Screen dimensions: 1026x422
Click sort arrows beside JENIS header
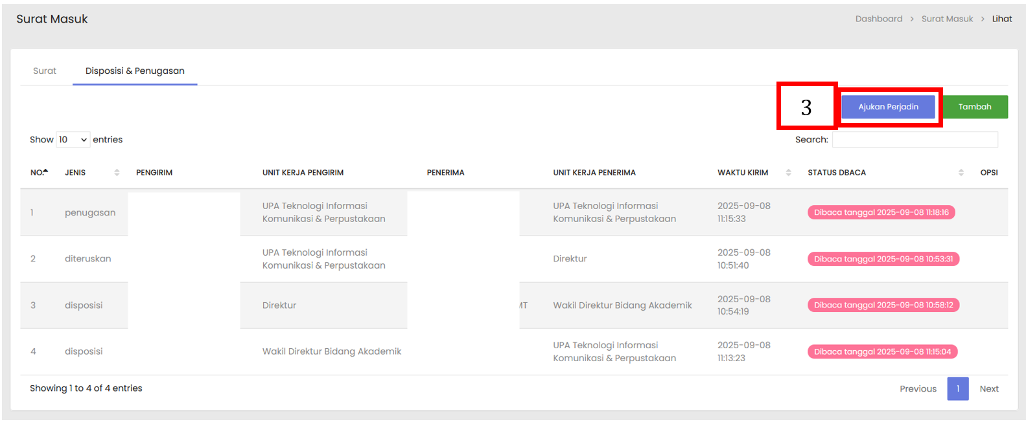(x=117, y=172)
